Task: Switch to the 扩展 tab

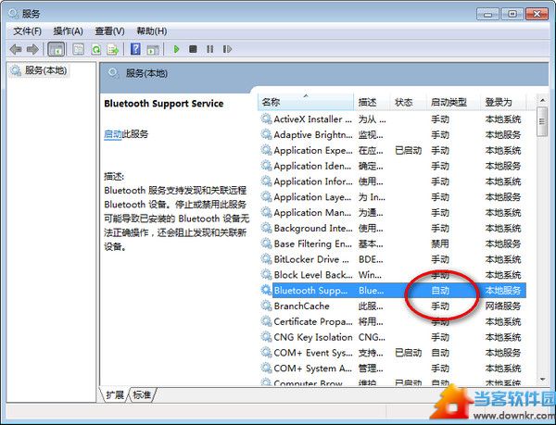Action: point(115,394)
